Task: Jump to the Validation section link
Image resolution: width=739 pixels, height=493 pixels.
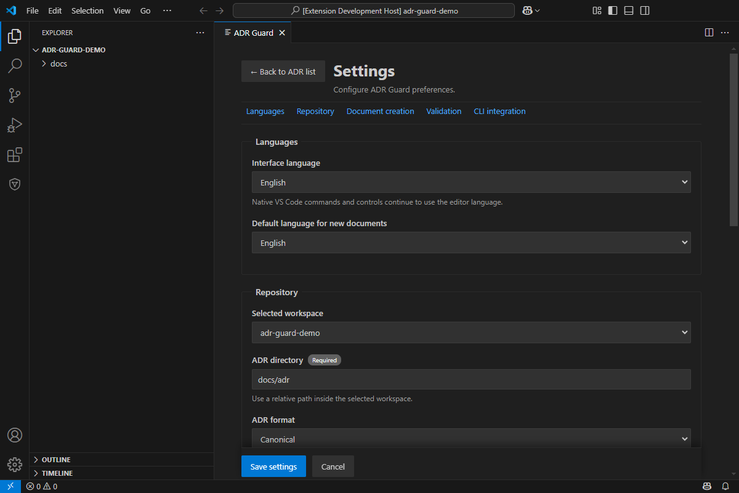Action: pyautogui.click(x=444, y=112)
